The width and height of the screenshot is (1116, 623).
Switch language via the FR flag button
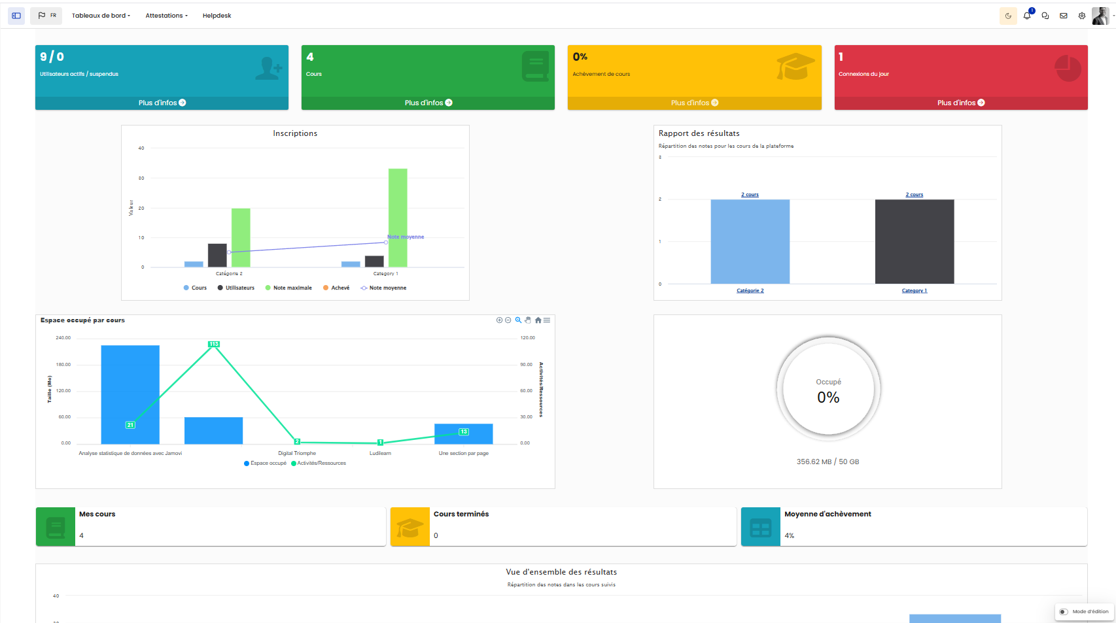coord(46,14)
